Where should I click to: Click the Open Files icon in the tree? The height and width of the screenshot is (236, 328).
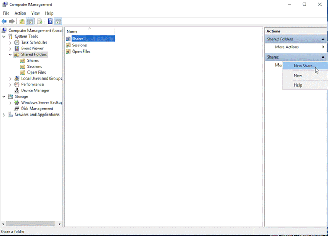point(23,73)
